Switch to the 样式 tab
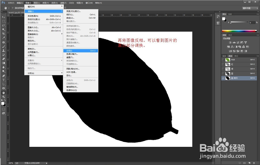The image size is (260, 165). (x=230, y=35)
